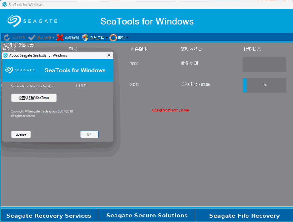Click the Seagate logo in the main header
The width and height of the screenshot is (293, 222).
pos(32,21)
